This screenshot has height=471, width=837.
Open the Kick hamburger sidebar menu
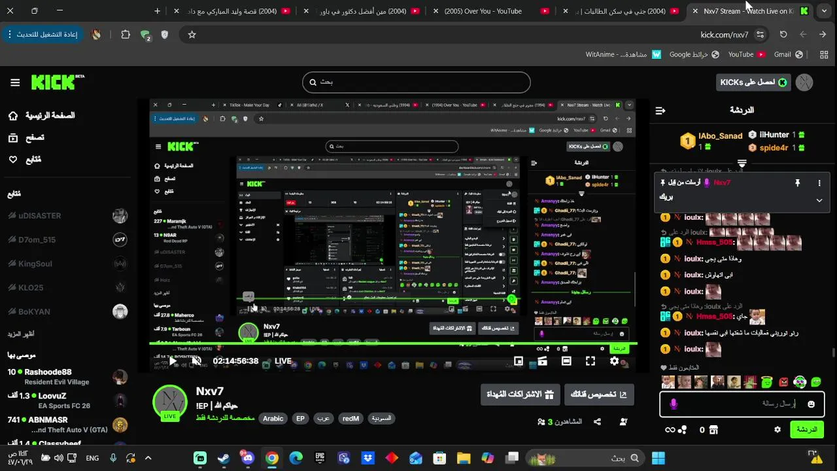(15, 82)
